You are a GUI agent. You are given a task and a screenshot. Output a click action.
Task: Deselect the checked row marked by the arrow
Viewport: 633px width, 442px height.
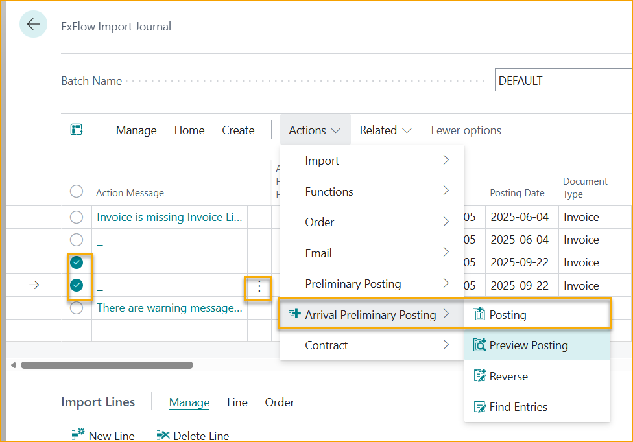coord(77,285)
